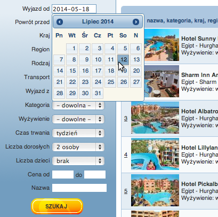The image size is (218, 217).
Task: Open the Hotel Pickalbatros title
Action: pos(199,184)
